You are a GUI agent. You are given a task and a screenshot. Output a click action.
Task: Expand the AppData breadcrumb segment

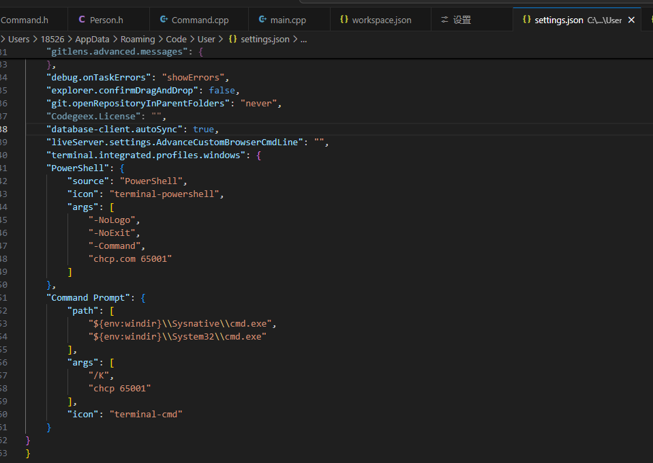pyautogui.click(x=94, y=39)
